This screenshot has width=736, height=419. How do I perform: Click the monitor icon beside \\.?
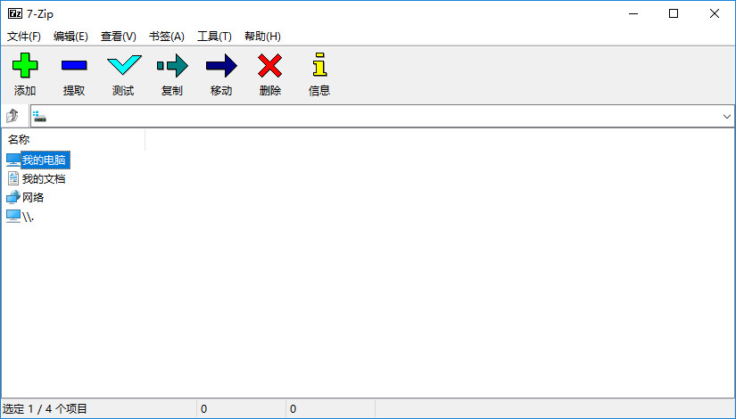[x=13, y=217]
